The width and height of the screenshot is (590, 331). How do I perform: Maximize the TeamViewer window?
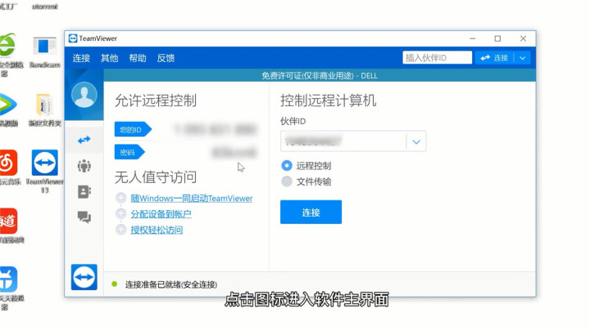(497, 38)
